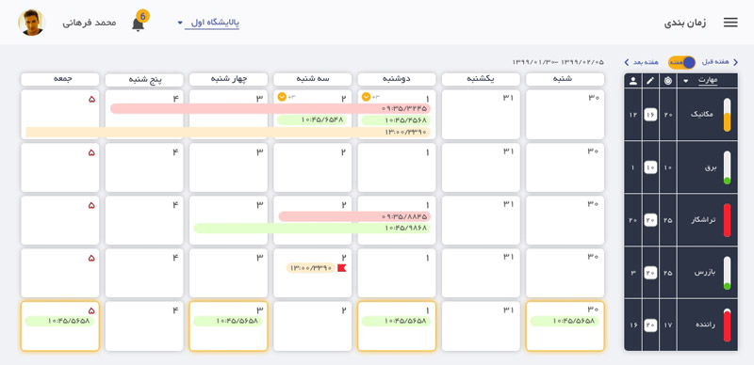Select the Saturday 30 cell in بازرس row

click(x=565, y=273)
